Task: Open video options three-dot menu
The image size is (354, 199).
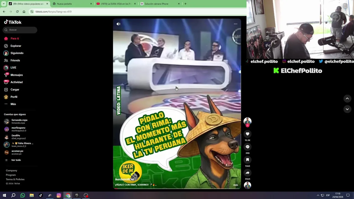Action: (236, 24)
